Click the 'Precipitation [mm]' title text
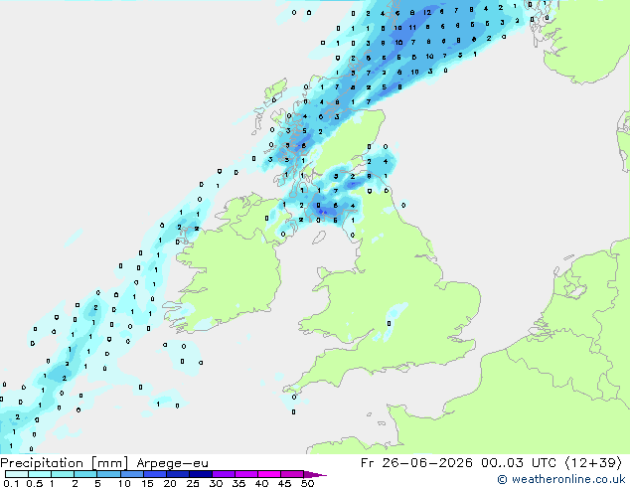630x487 pixels. 65,463
